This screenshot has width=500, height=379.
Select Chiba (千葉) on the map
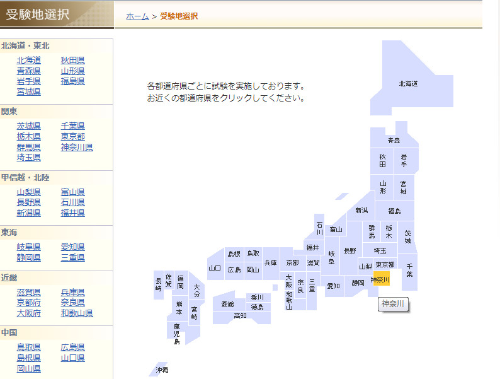[x=409, y=270]
